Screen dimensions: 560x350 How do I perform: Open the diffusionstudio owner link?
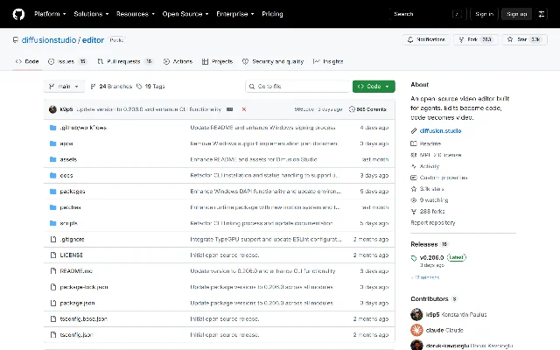[49, 40]
